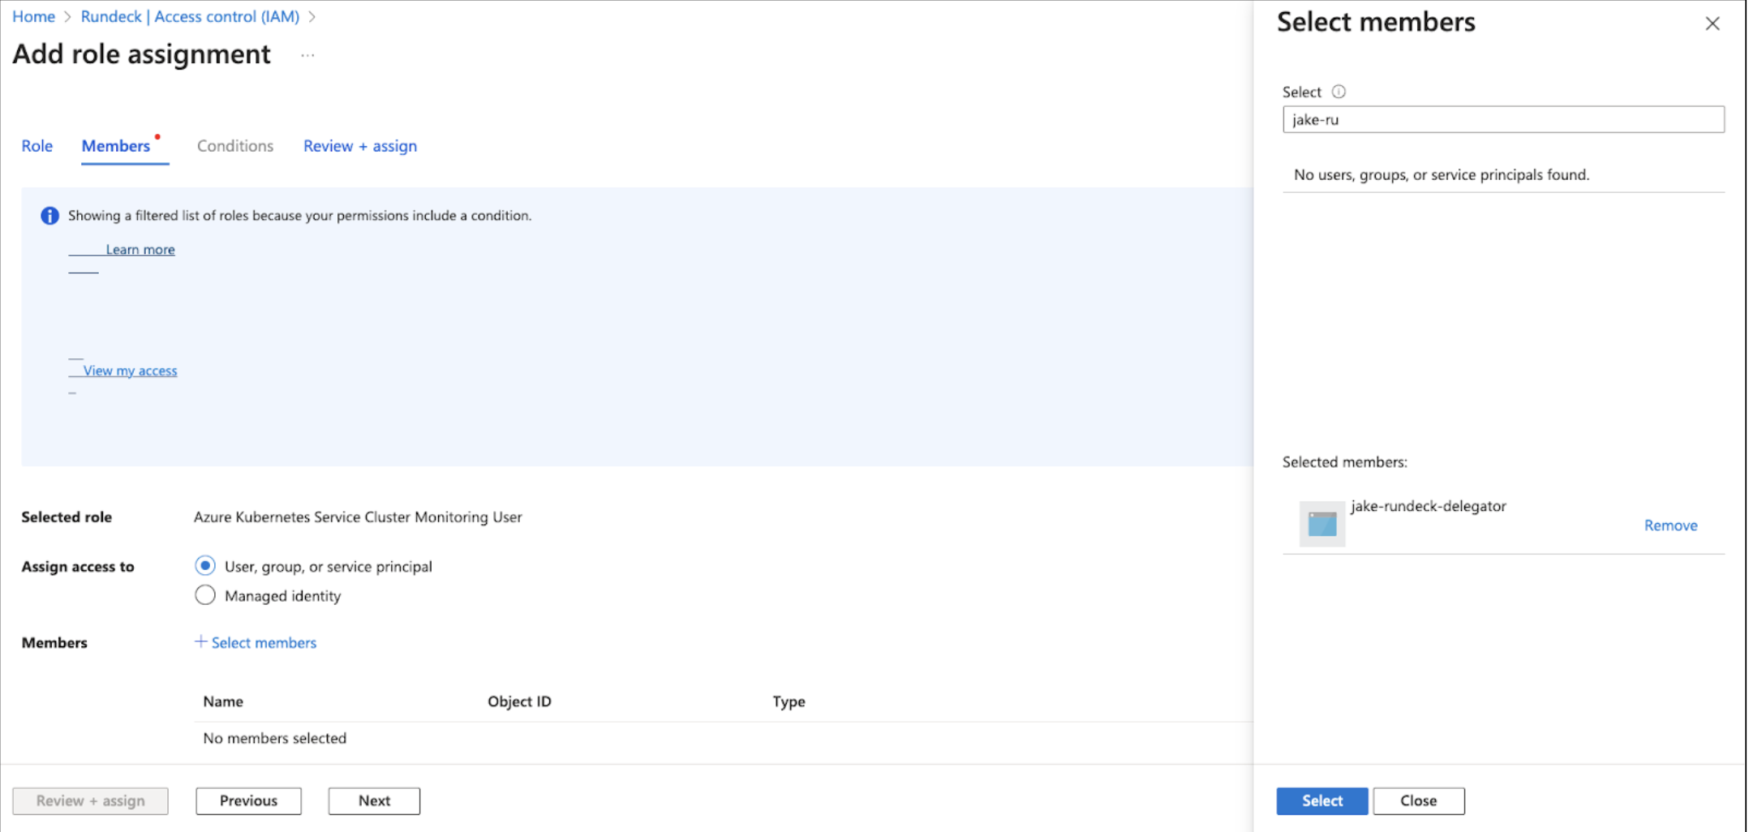Click the info icon next to Select label

(x=1339, y=92)
